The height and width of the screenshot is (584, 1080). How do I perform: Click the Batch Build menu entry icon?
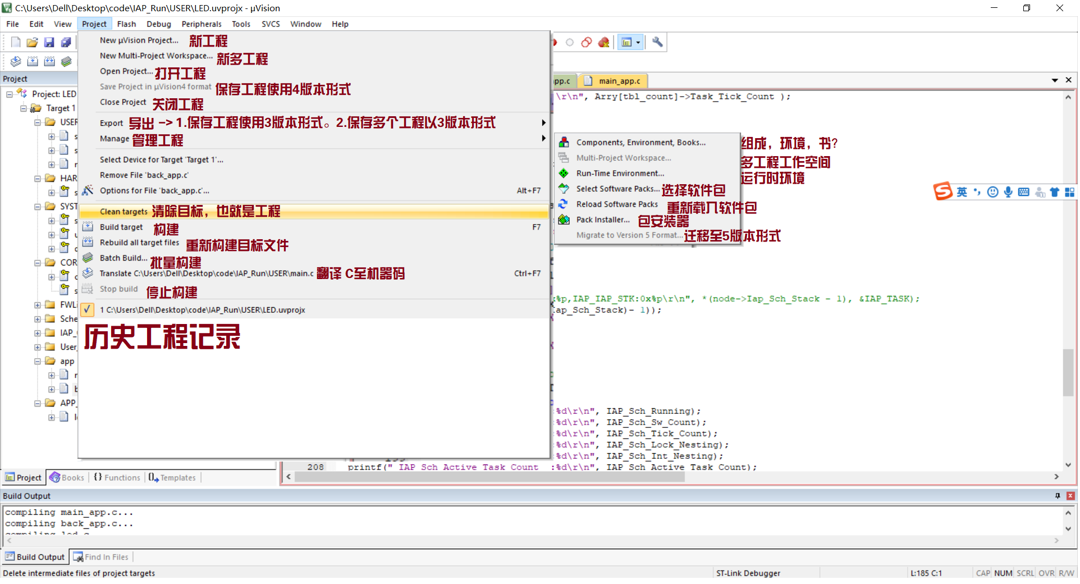[x=88, y=258]
